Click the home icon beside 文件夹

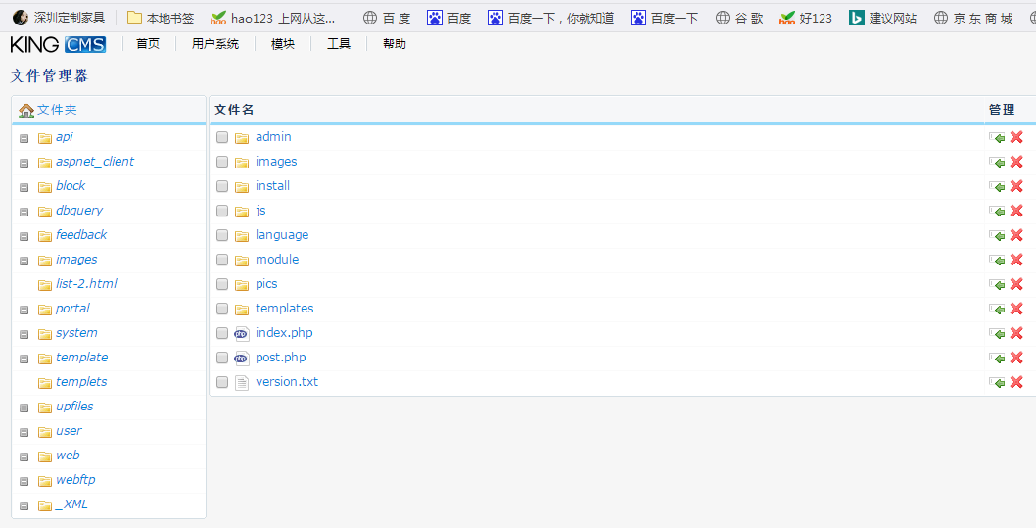(26, 111)
